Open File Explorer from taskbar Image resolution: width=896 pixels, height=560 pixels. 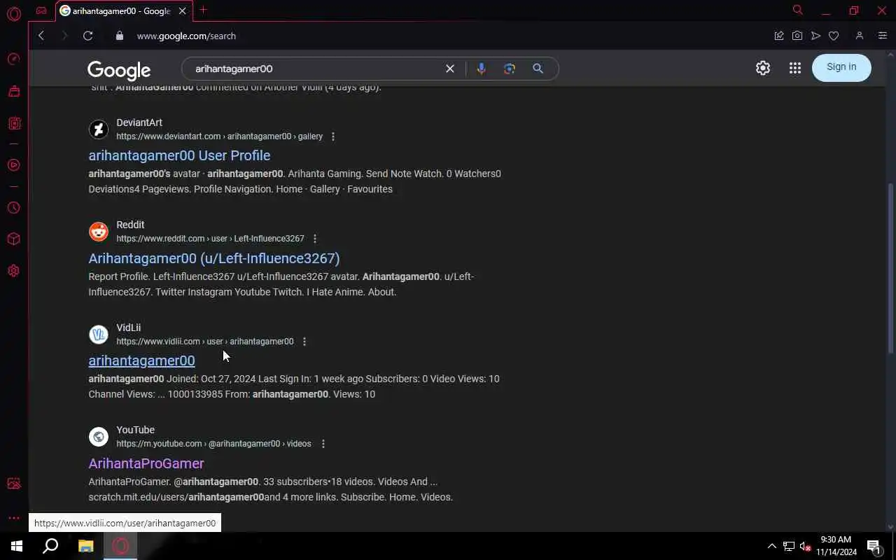click(85, 546)
